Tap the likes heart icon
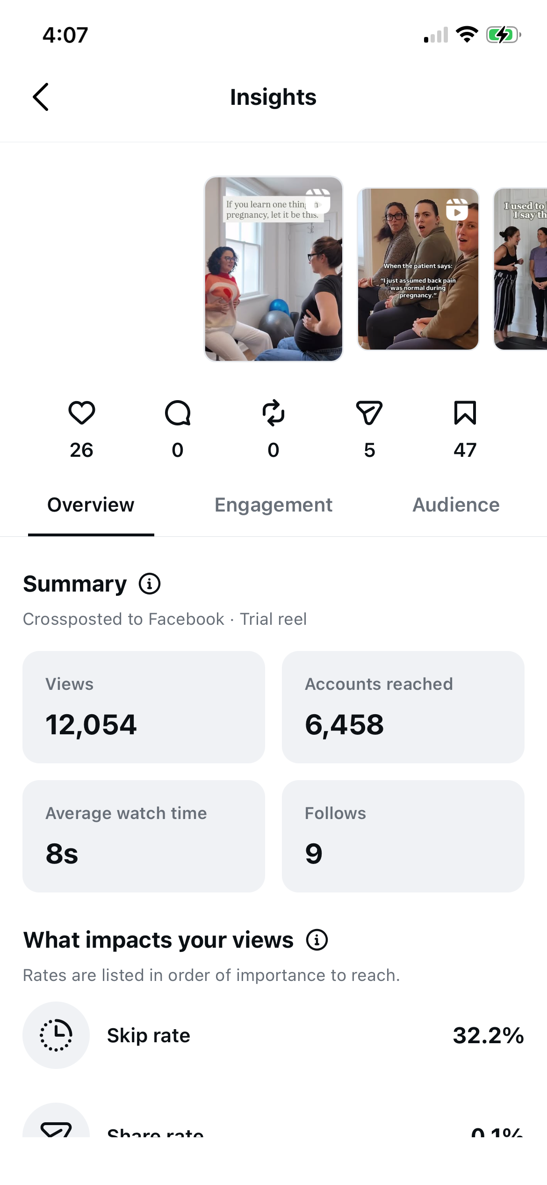This screenshot has height=1185, width=547. click(82, 413)
